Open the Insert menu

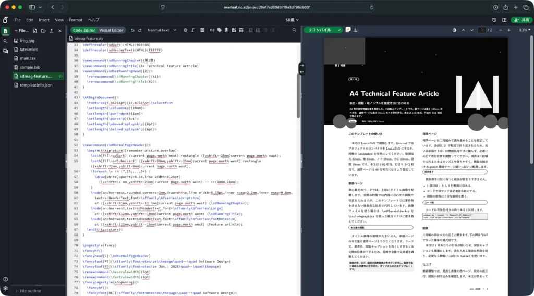[44, 20]
